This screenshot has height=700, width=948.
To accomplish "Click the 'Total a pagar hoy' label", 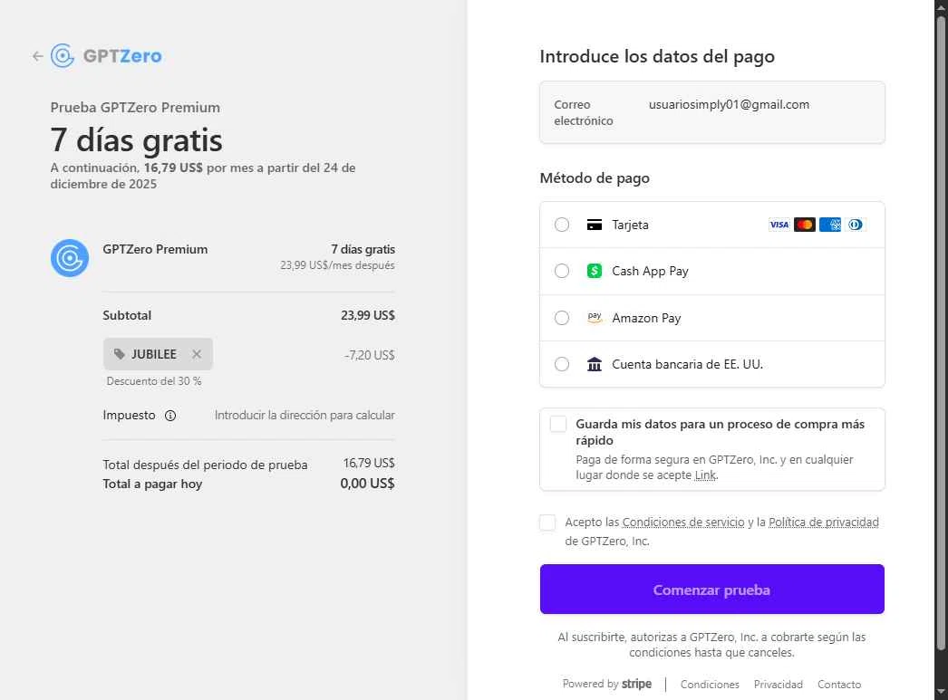I will point(152,484).
